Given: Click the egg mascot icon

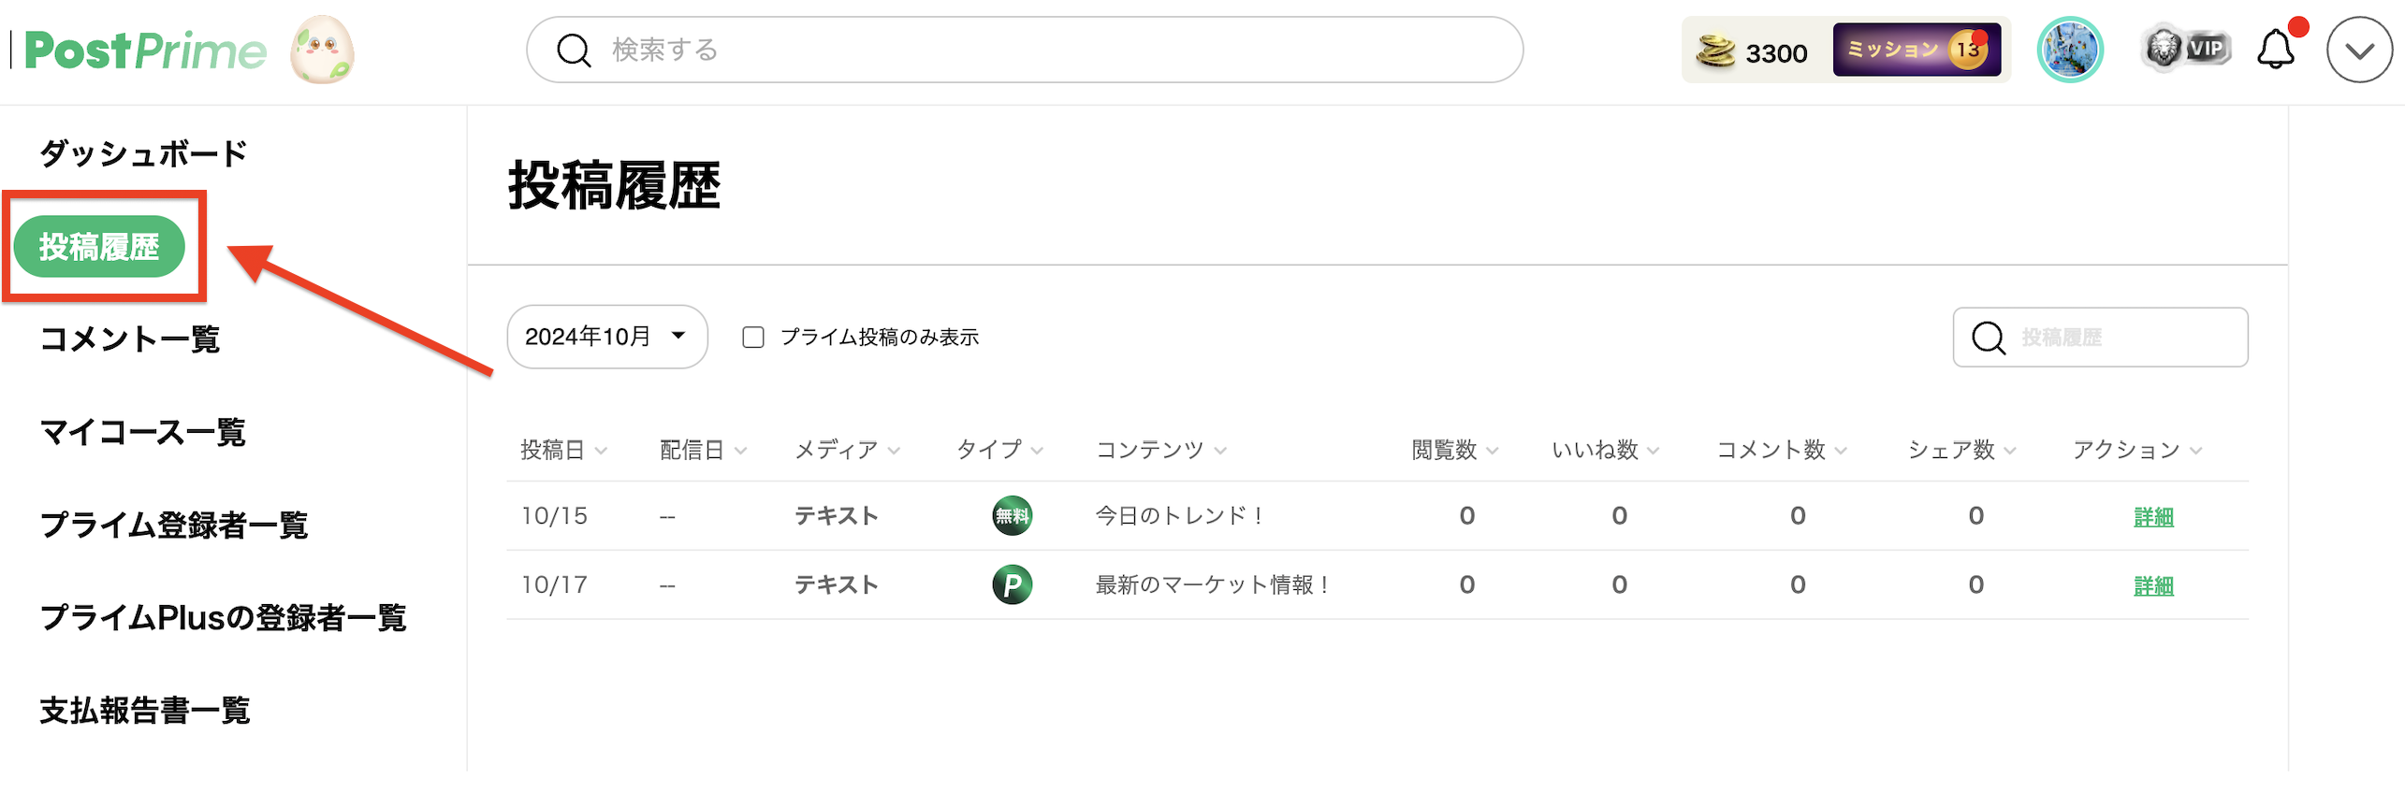Looking at the screenshot, I should pyautogui.click(x=322, y=50).
